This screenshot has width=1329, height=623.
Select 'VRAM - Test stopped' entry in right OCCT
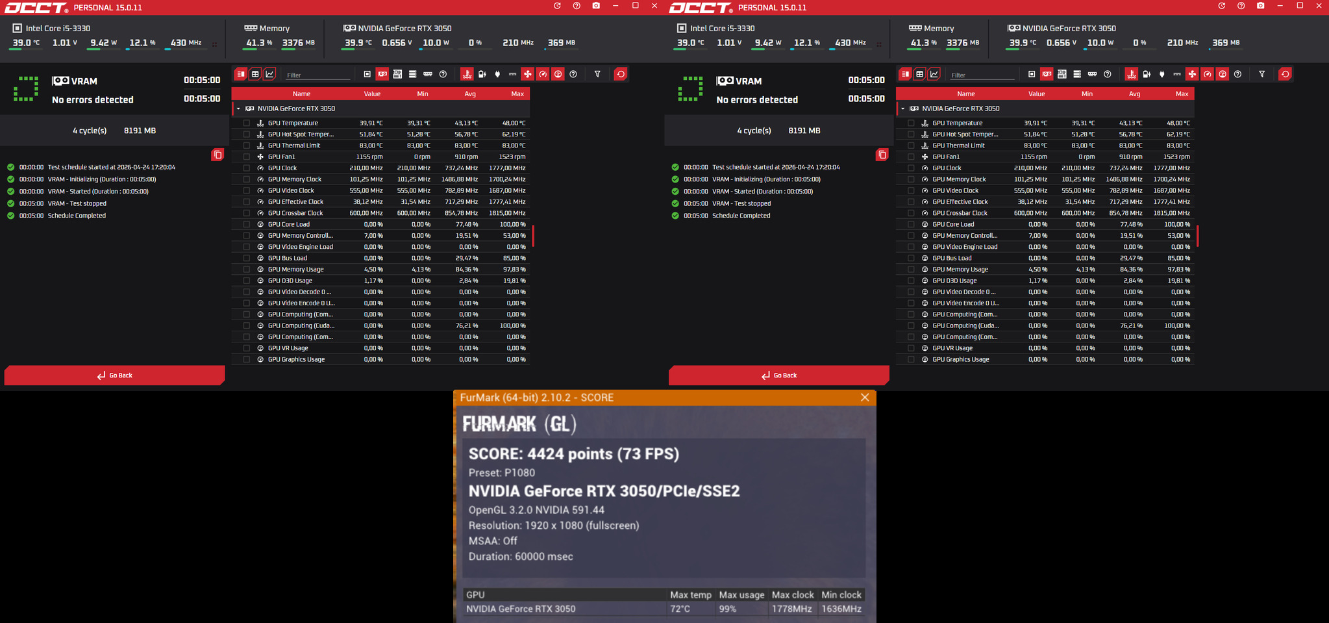741,203
